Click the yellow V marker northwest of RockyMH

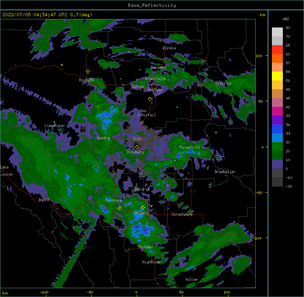click(x=62, y=65)
